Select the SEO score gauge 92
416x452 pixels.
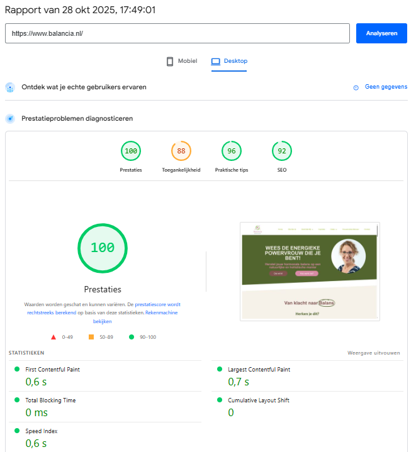click(281, 152)
